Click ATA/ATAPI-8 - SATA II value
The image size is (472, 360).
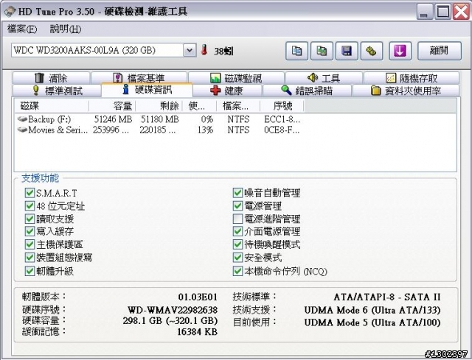pos(387,297)
